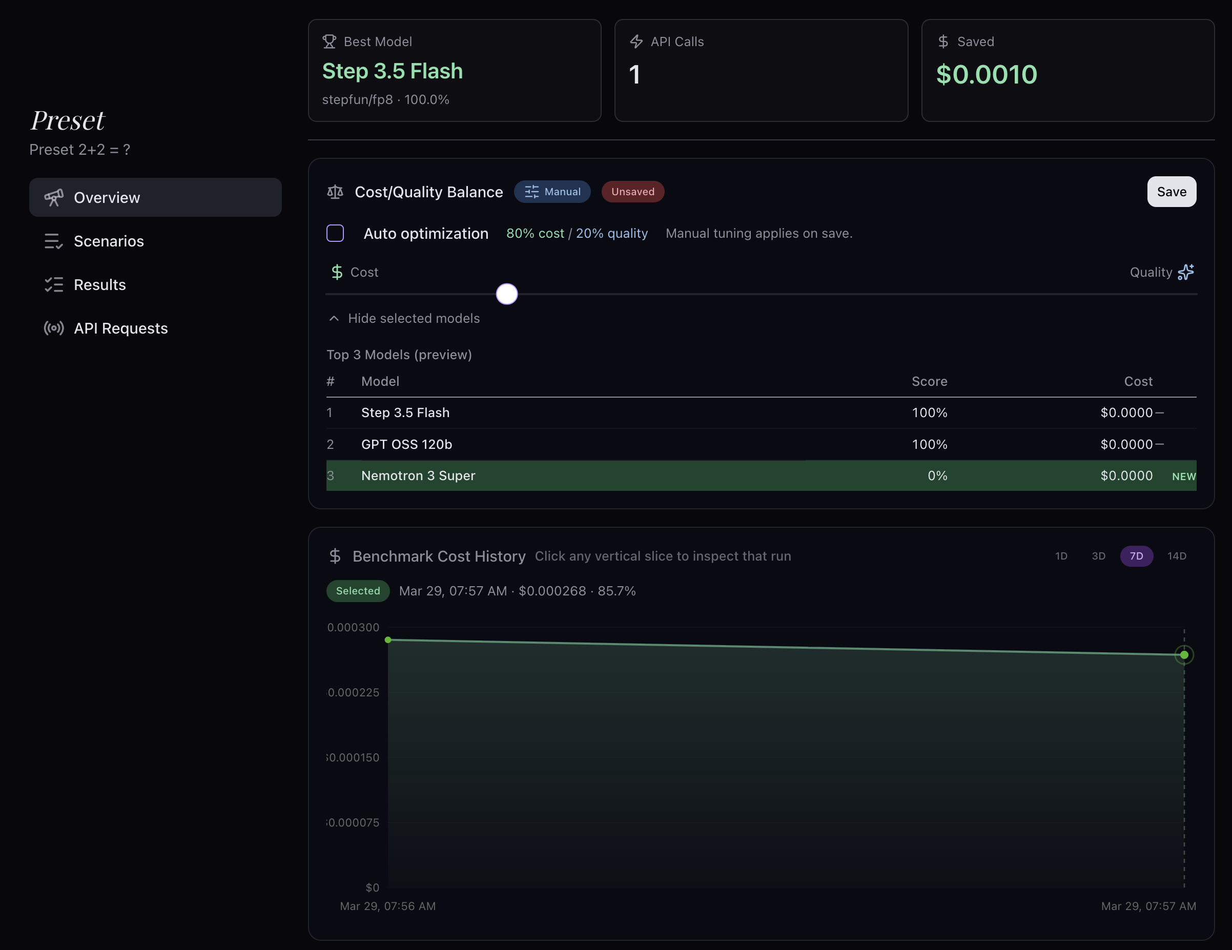This screenshot has width=1232, height=950.
Task: Open the Scenarios page
Action: click(109, 241)
